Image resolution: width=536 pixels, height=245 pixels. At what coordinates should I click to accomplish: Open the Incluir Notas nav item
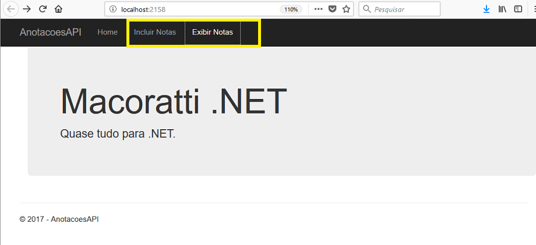[155, 32]
